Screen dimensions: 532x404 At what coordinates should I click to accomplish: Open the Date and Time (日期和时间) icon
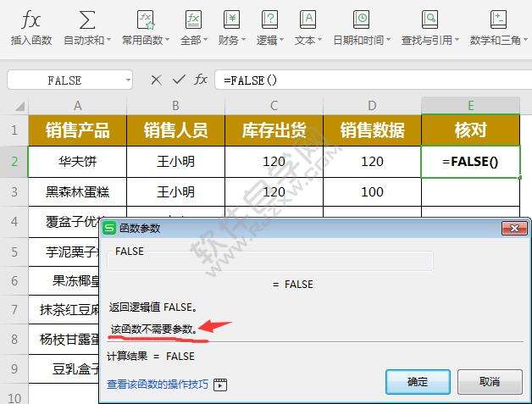coord(361,19)
